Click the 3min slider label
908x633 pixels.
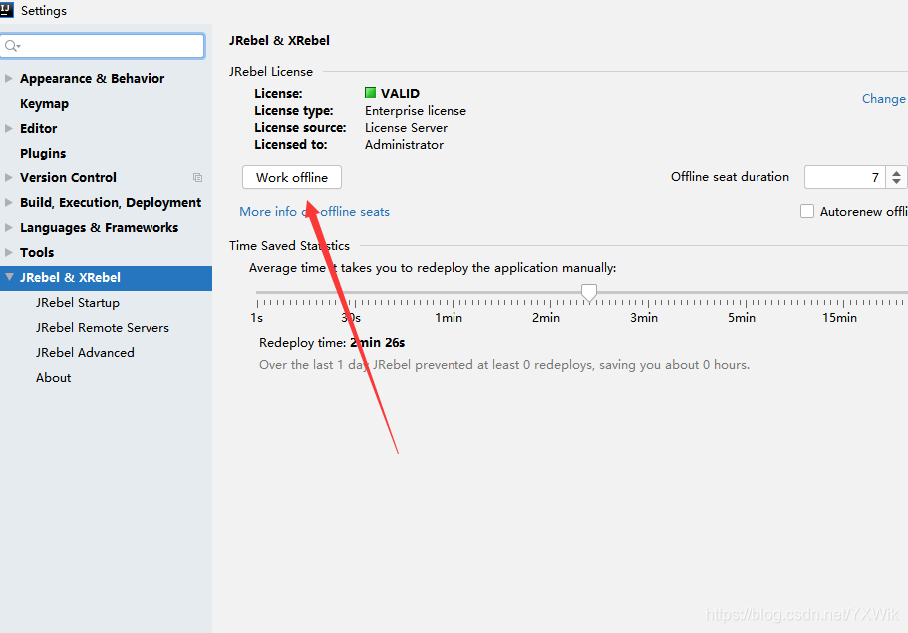click(644, 318)
